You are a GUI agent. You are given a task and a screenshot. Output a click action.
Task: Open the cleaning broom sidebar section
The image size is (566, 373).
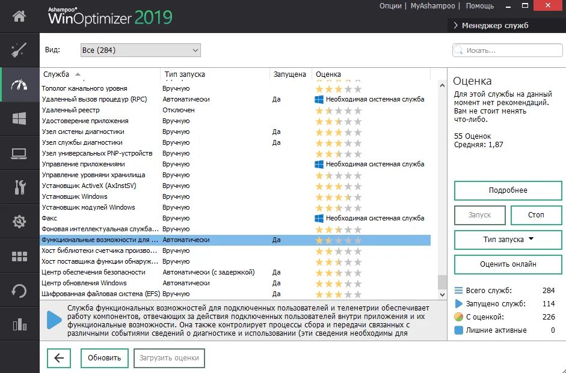19,50
